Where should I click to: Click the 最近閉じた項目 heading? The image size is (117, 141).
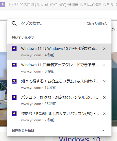pos(23,131)
